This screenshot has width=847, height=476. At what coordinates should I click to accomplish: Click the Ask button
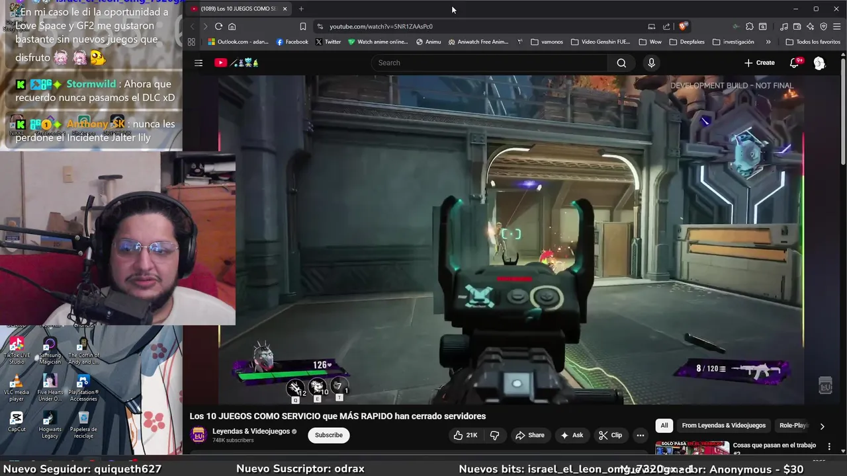(x=572, y=435)
